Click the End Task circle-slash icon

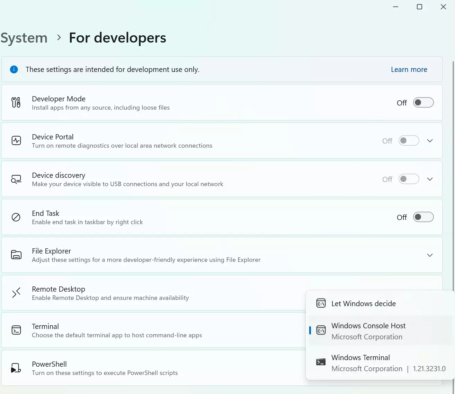click(x=16, y=217)
